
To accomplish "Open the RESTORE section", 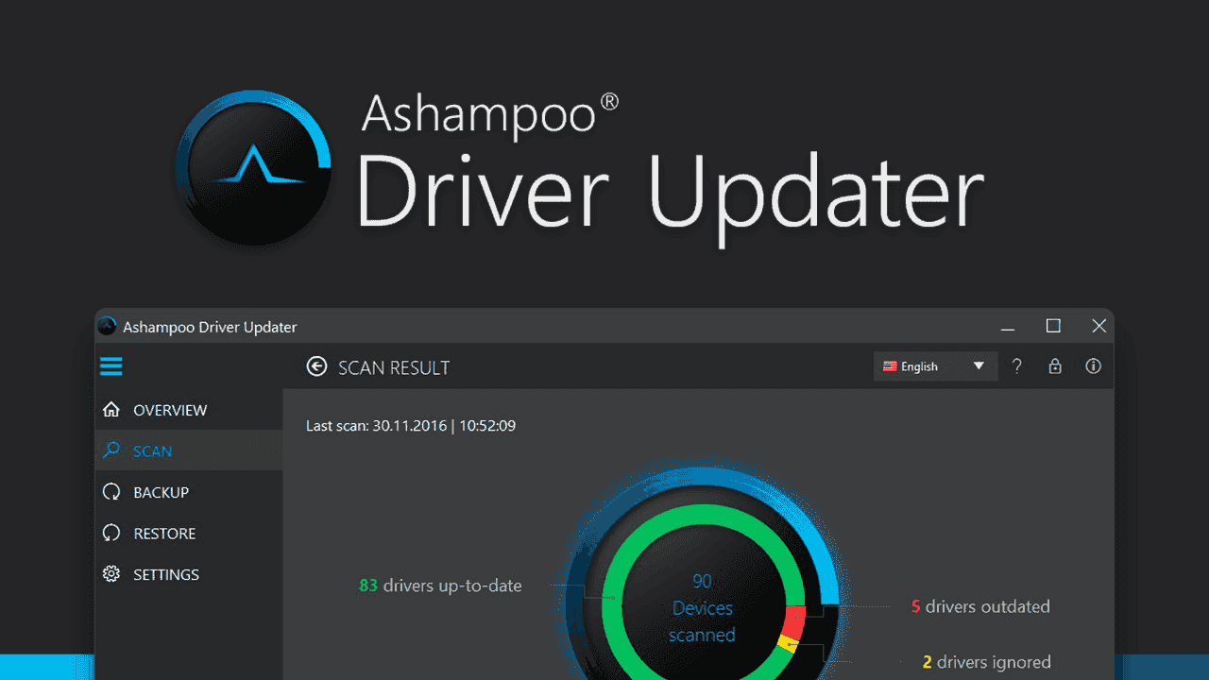I will pyautogui.click(x=189, y=533).
